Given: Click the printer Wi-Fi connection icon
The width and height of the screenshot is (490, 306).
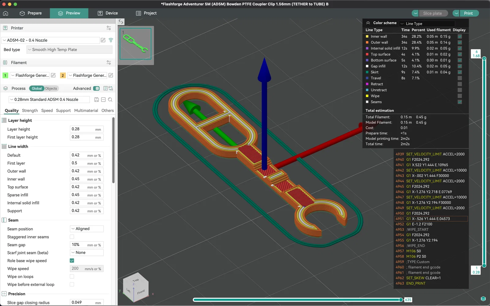Looking at the screenshot, I should click(x=111, y=40).
